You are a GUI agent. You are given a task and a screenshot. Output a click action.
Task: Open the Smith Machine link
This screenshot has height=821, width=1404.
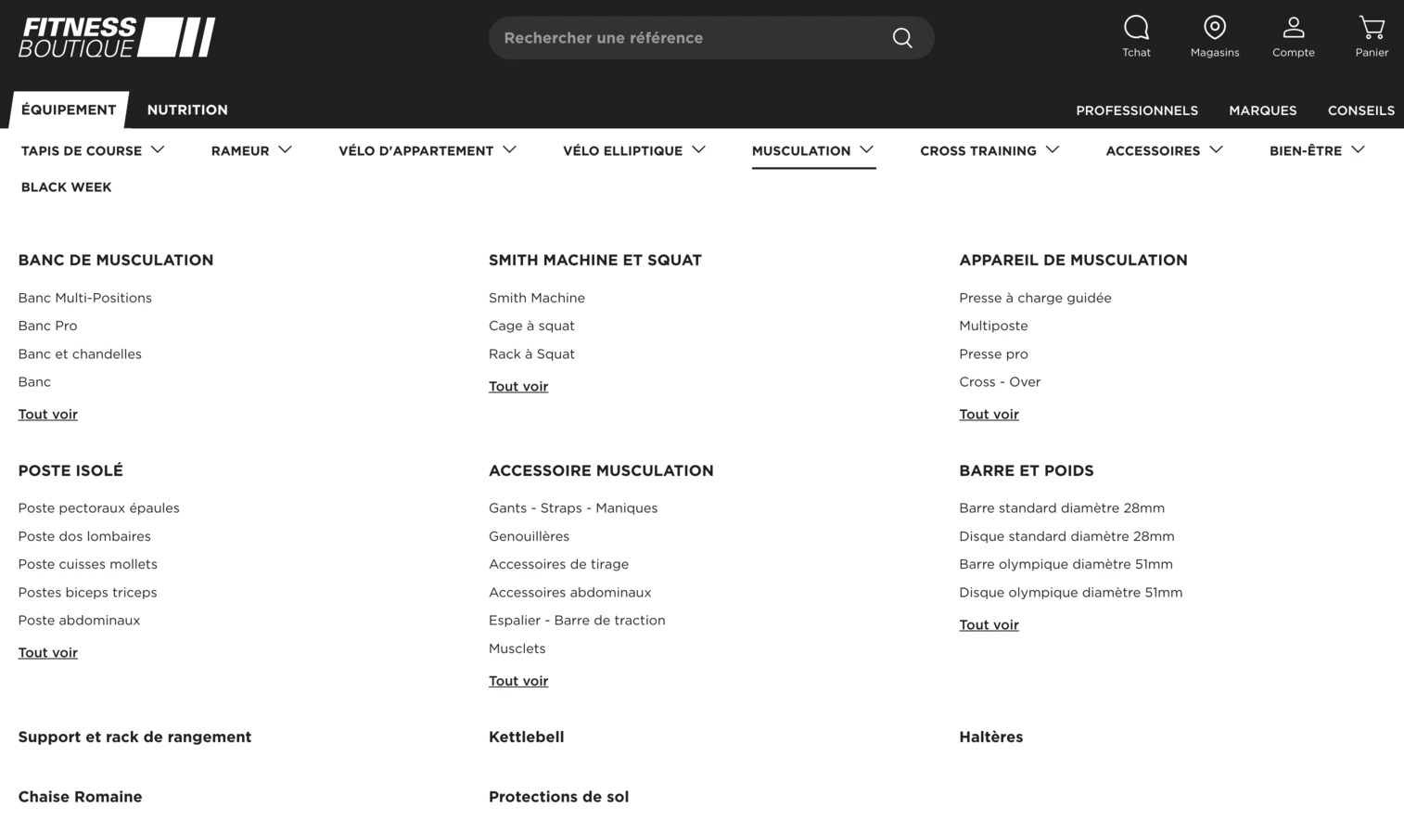click(537, 297)
